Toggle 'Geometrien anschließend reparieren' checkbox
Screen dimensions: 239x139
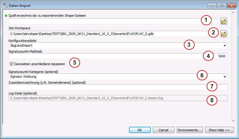(11, 64)
